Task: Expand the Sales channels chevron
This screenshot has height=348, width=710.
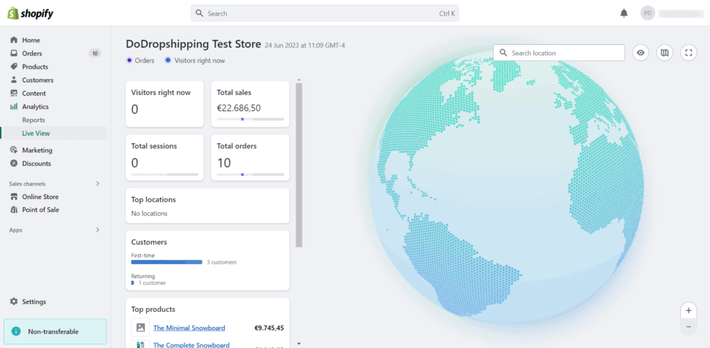Action: [97, 184]
